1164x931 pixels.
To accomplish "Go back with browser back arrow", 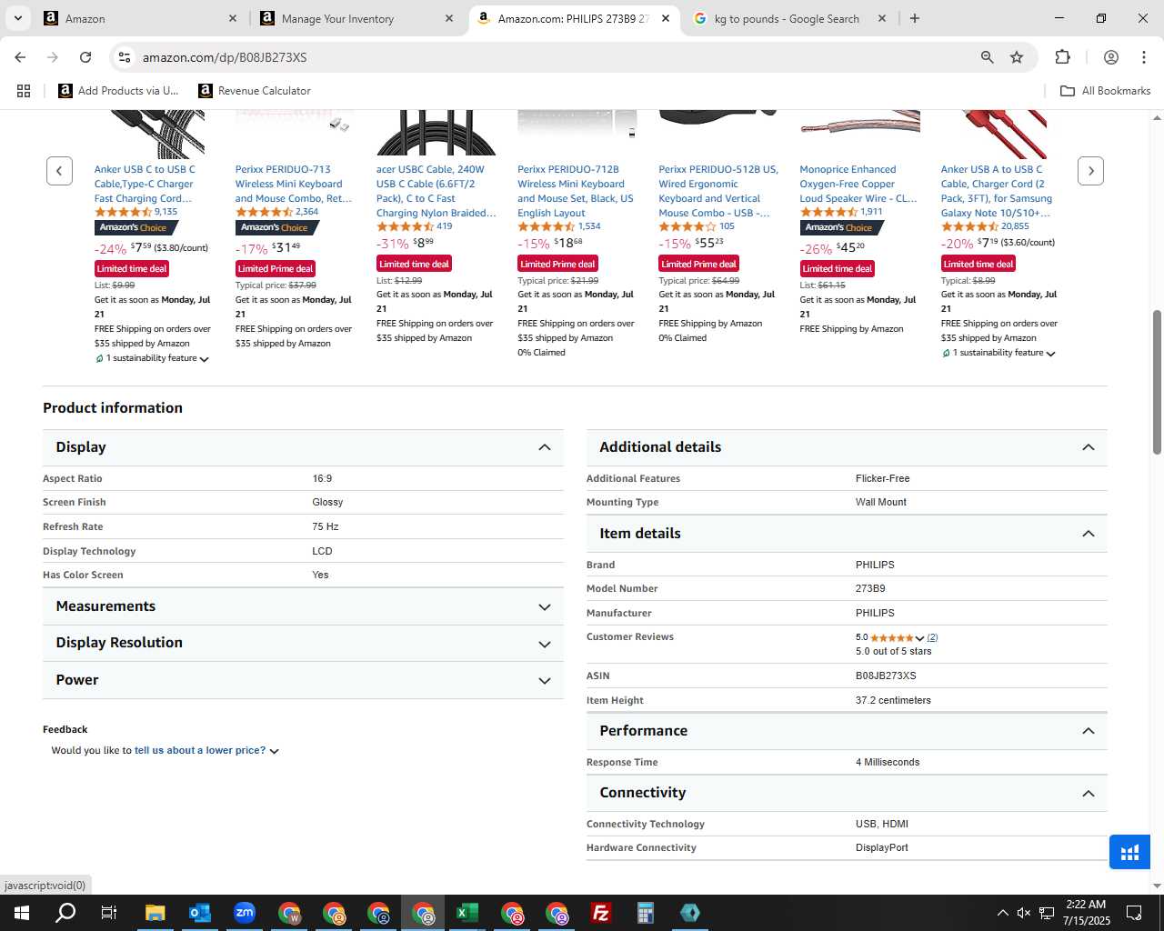I will (x=20, y=57).
